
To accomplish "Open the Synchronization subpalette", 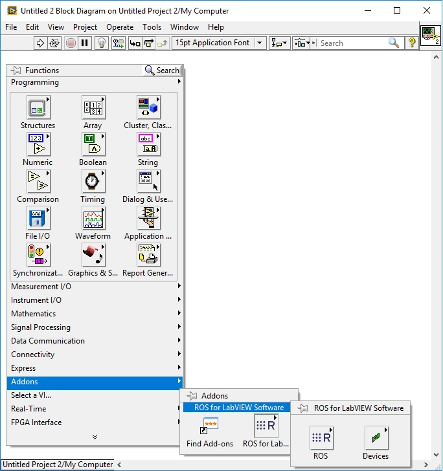I will 38,255.
